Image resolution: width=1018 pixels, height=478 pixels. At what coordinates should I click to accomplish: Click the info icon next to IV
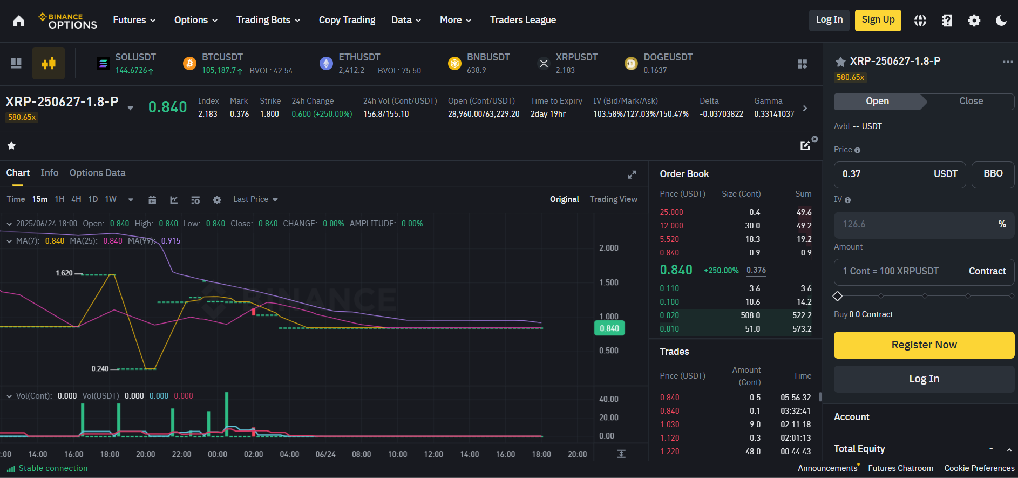[847, 200]
